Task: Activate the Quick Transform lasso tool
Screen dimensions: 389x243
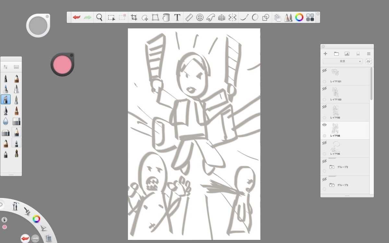Action: point(145,17)
